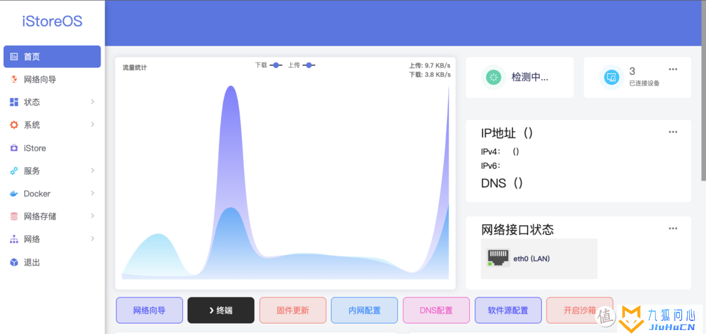This screenshot has height=334, width=706.
Task: Expand the 状态 submenu chevron
Action: point(92,102)
